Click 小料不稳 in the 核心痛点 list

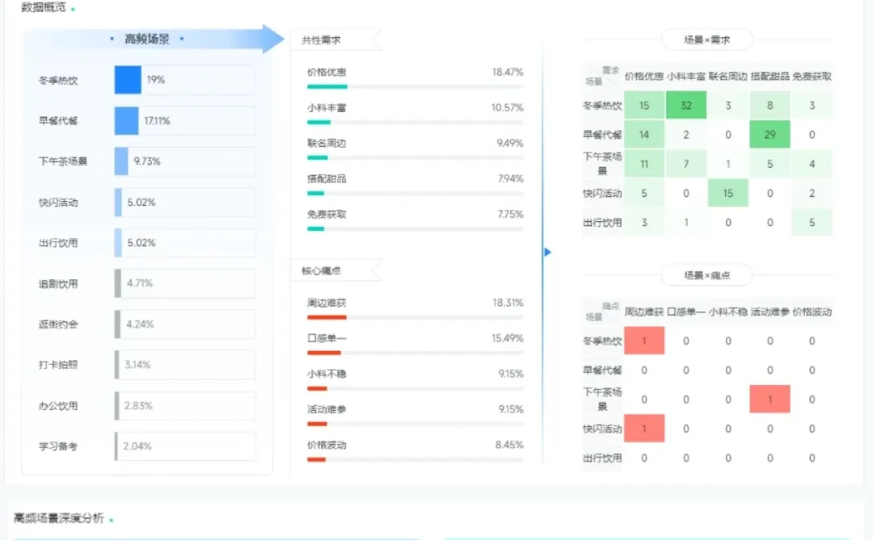(327, 375)
